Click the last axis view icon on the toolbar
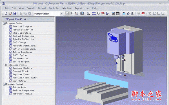The width and height of the screenshot is (169, 105). pos(163,13)
